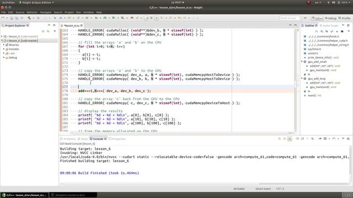Expand the Binaries folder
The height and width of the screenshot is (198, 353).
click(4, 45)
